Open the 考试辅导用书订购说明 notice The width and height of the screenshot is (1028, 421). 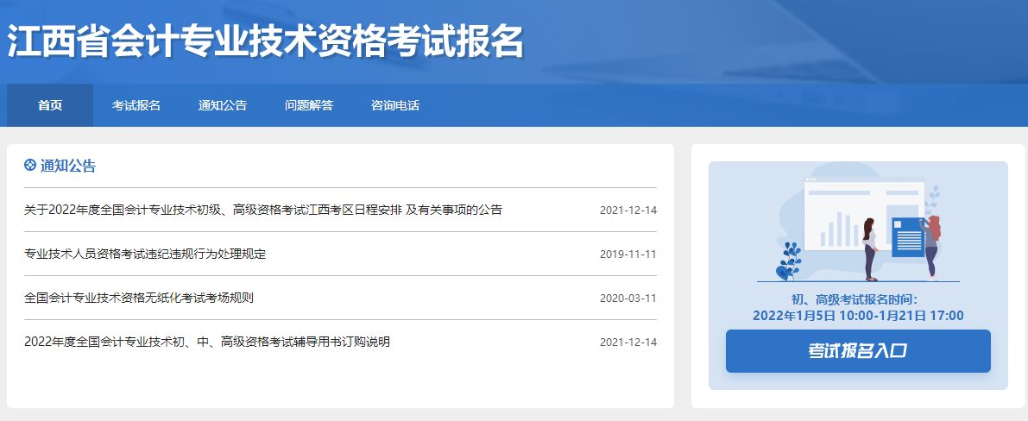[207, 342]
